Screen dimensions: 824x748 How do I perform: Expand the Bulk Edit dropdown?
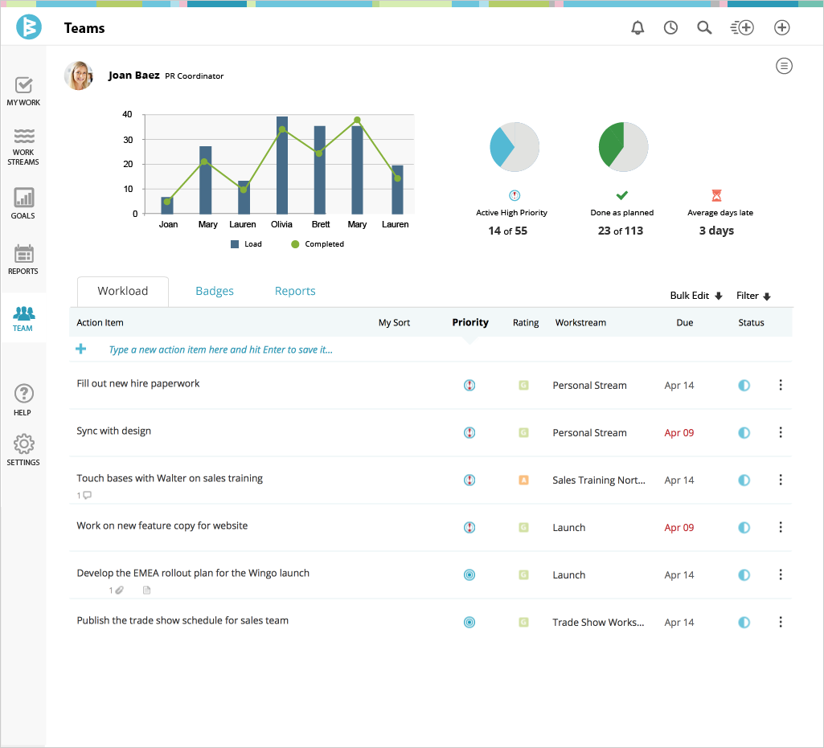tap(695, 296)
